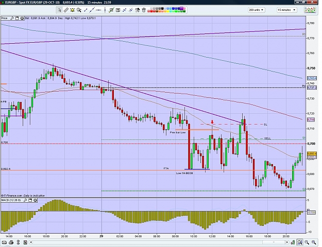Pick the dark green color swatch

(184, 11)
